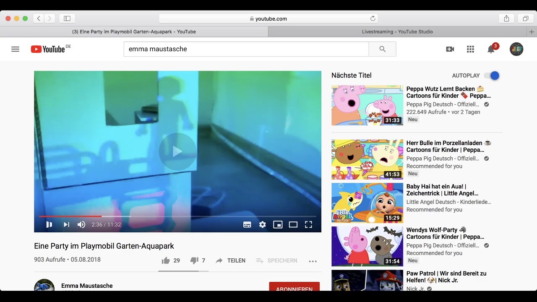Select the Eine Party im Playmobil tab
Image resolution: width=537 pixels, height=302 pixels.
(x=134, y=31)
